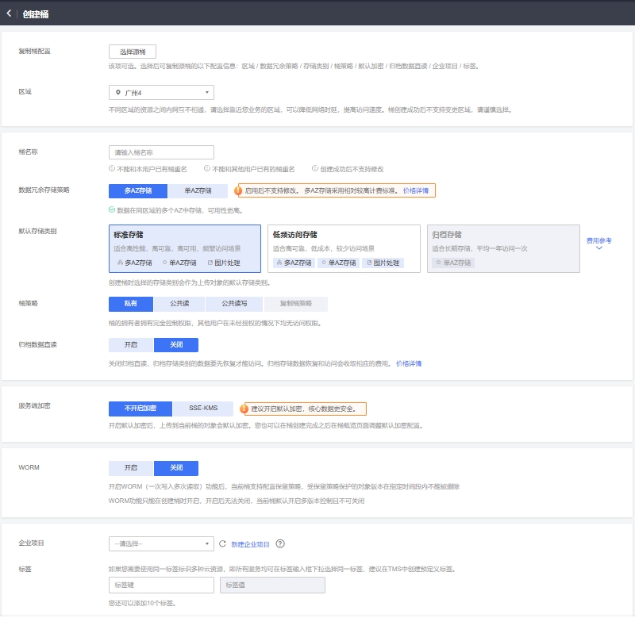The height and width of the screenshot is (618, 635).
Task: Click the green check icon under 多AZ存储
Action: (x=112, y=210)
